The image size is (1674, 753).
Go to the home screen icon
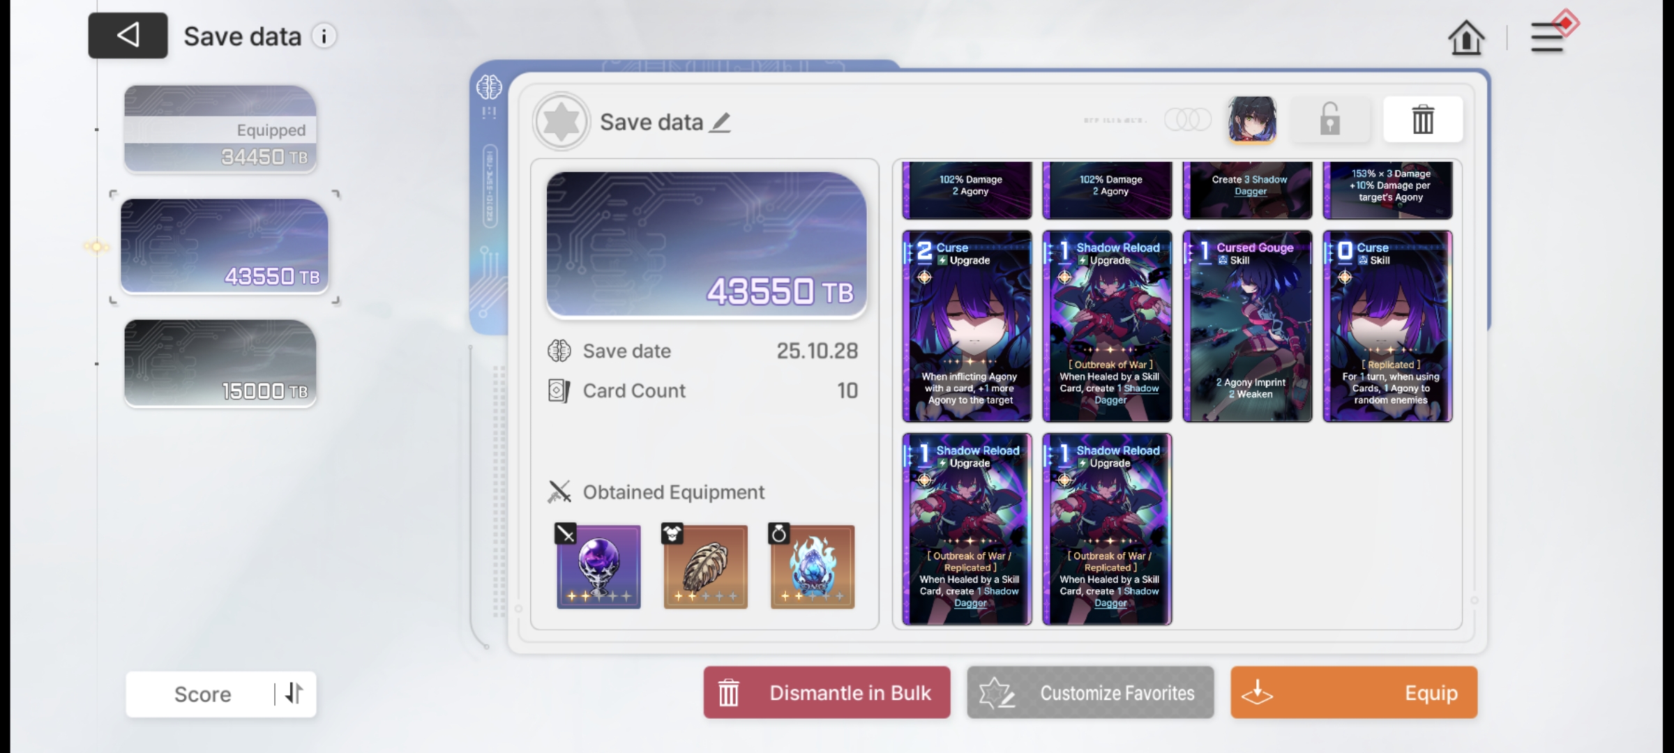(x=1466, y=38)
